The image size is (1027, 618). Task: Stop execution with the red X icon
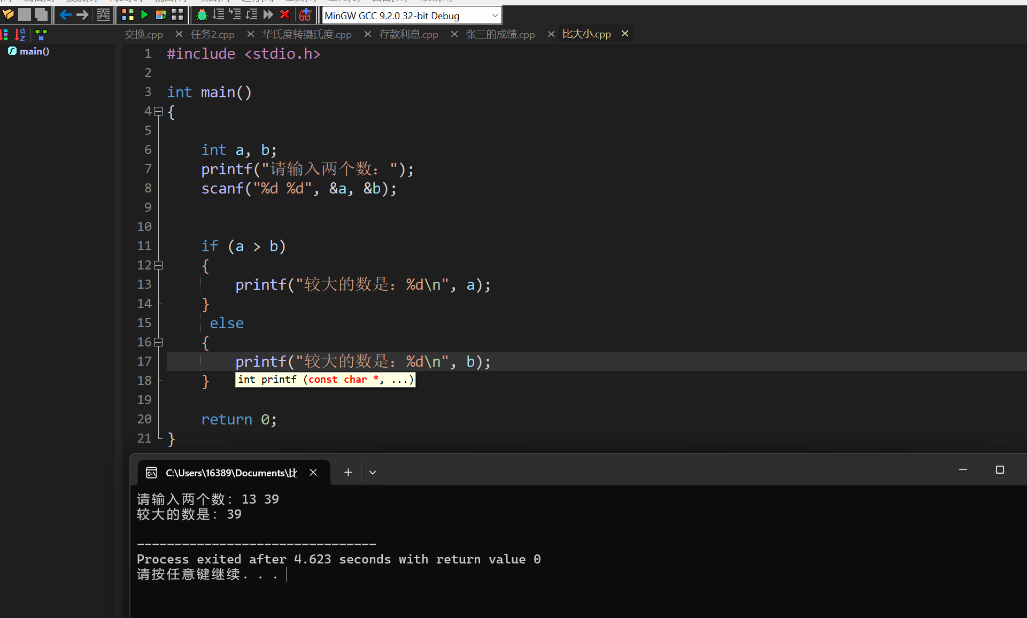285,15
